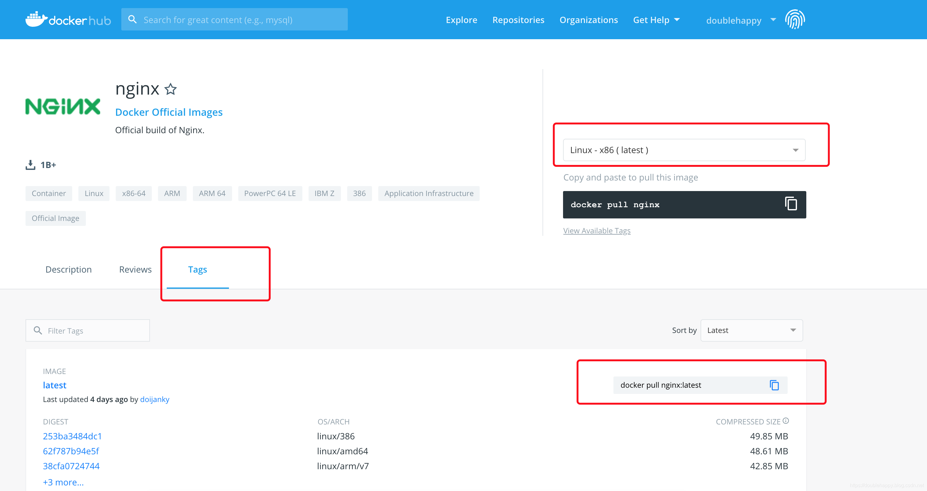927x491 pixels.
Task: Open digest 62f787b94e5f link
Action: [71, 451]
